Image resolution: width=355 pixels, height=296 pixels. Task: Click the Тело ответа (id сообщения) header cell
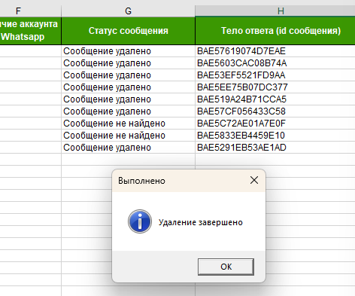click(275, 31)
